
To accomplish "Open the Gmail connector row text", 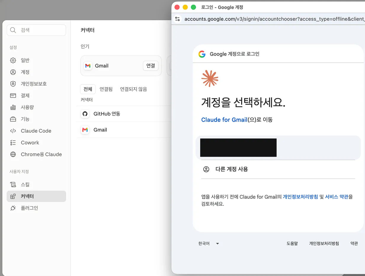I will pyautogui.click(x=100, y=130).
